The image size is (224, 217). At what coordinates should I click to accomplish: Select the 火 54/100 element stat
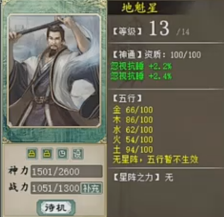(x=133, y=140)
